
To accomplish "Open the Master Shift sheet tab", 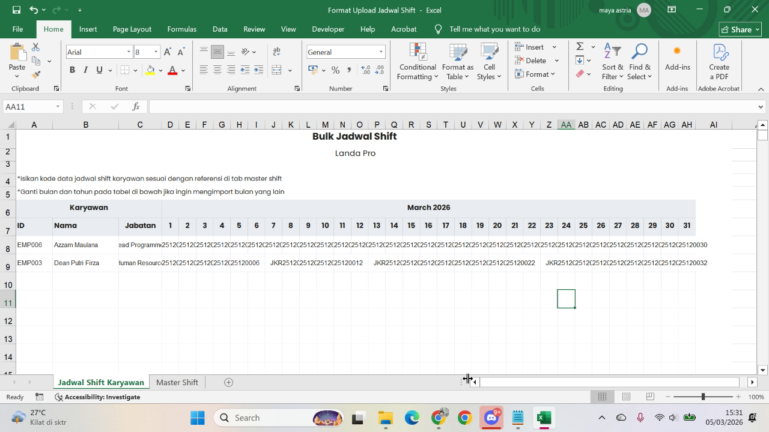I will (x=177, y=382).
